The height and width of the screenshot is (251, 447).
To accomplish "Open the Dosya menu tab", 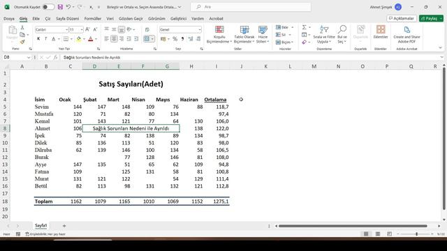I will [x=9, y=19].
